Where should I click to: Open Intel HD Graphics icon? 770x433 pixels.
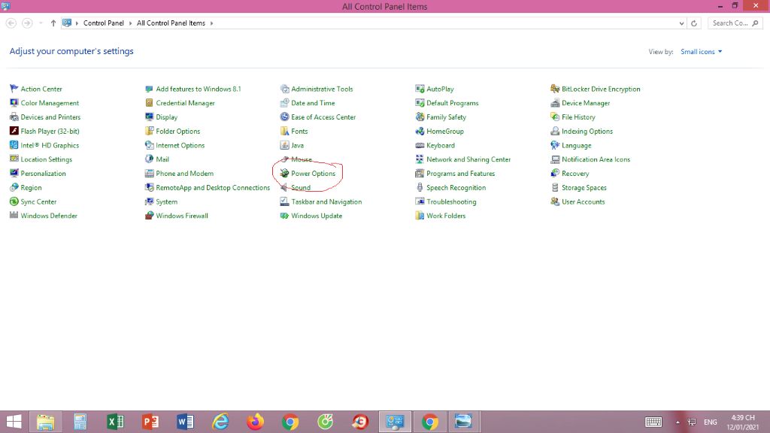14,145
